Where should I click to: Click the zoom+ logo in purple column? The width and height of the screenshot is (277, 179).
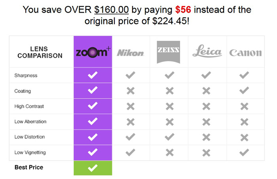93,52
